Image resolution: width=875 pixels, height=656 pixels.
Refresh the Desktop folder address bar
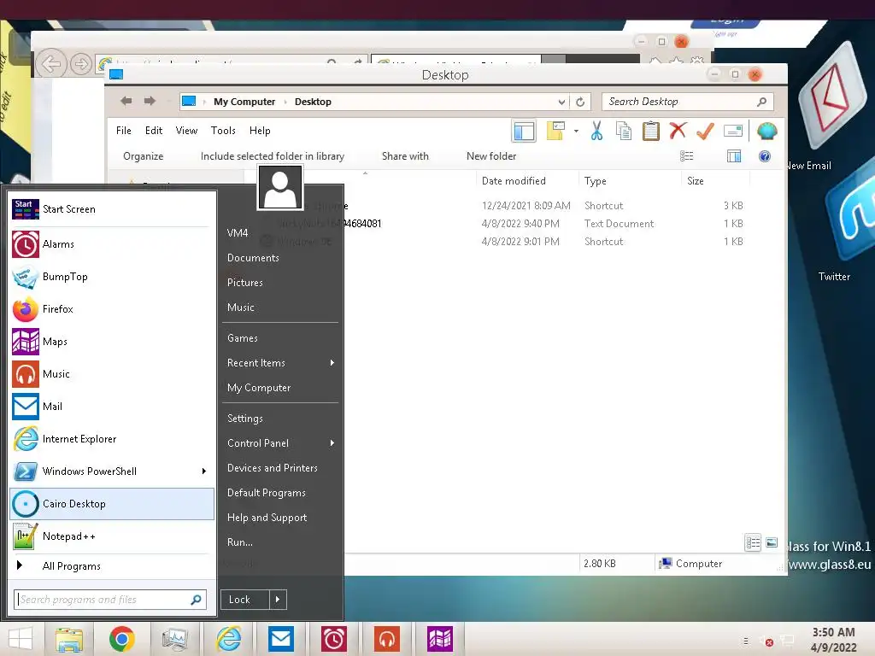tap(580, 102)
